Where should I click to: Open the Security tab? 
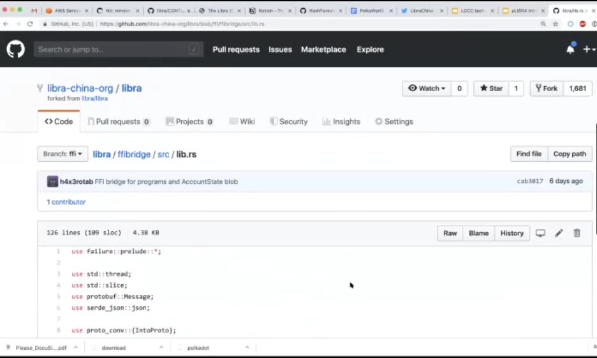(x=288, y=122)
